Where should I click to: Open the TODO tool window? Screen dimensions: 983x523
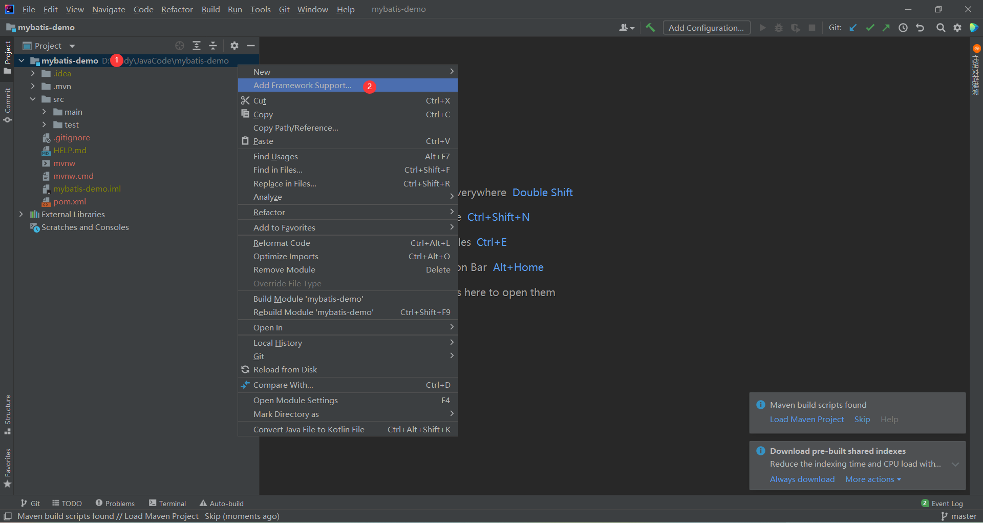67,504
